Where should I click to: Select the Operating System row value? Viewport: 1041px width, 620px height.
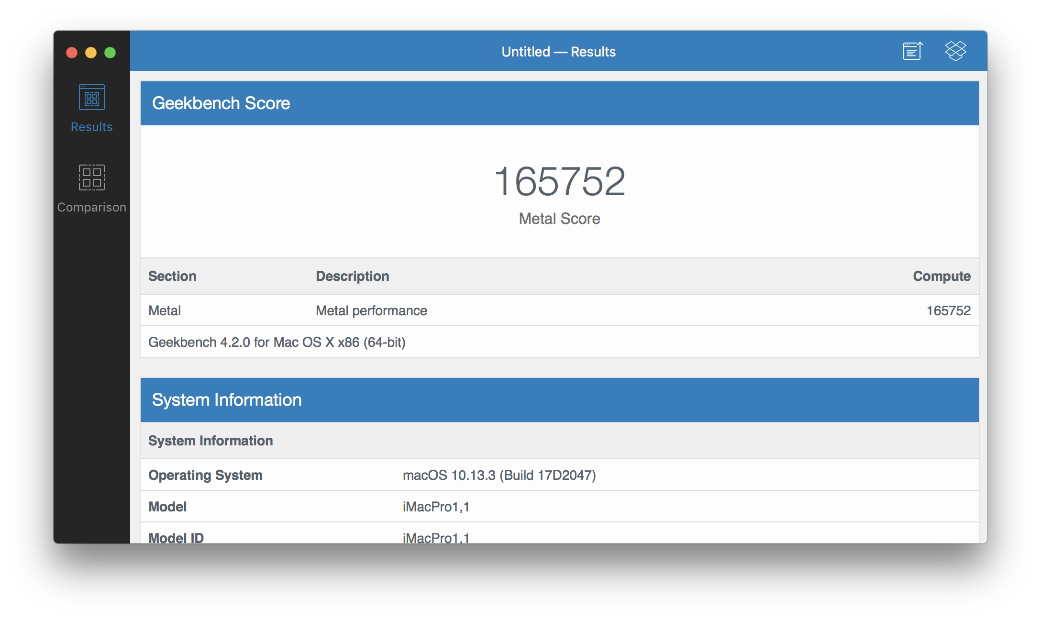pos(499,475)
